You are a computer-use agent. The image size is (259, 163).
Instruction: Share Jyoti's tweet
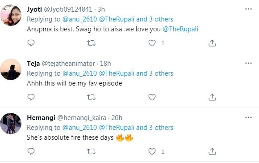coord(212,43)
